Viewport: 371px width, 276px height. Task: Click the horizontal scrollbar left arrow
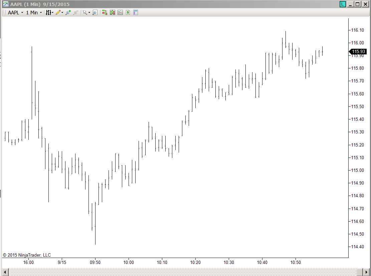(x=5, y=272)
